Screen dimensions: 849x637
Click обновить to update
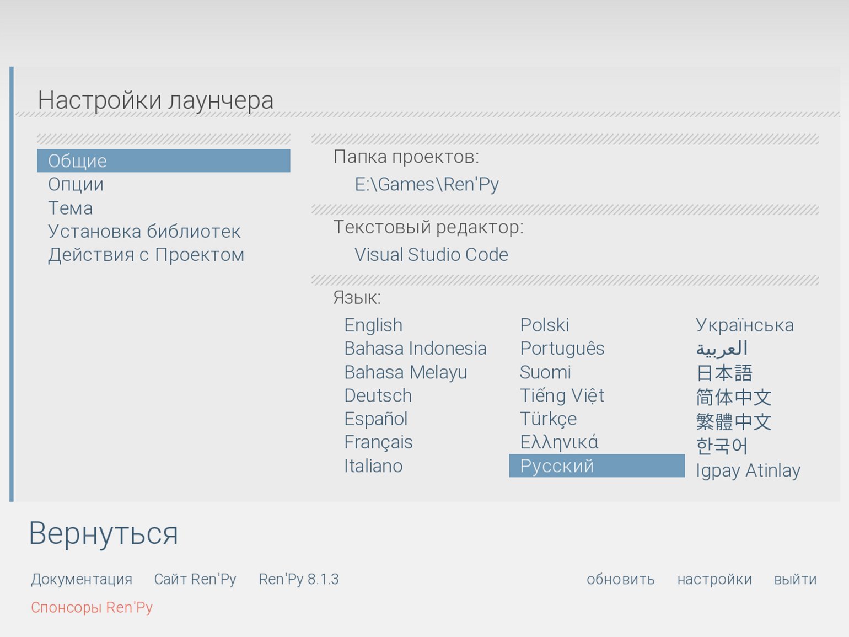click(x=620, y=579)
